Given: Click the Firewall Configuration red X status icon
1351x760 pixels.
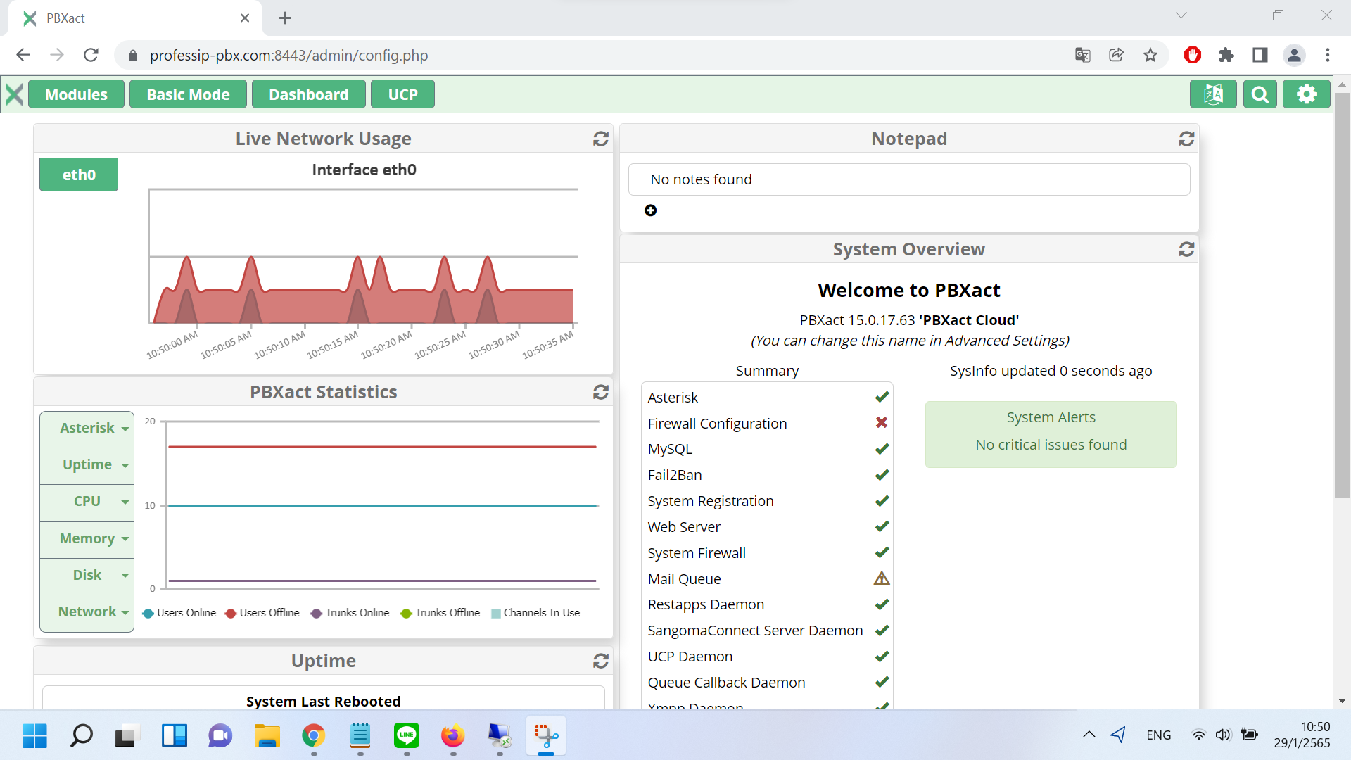Looking at the screenshot, I should (882, 422).
